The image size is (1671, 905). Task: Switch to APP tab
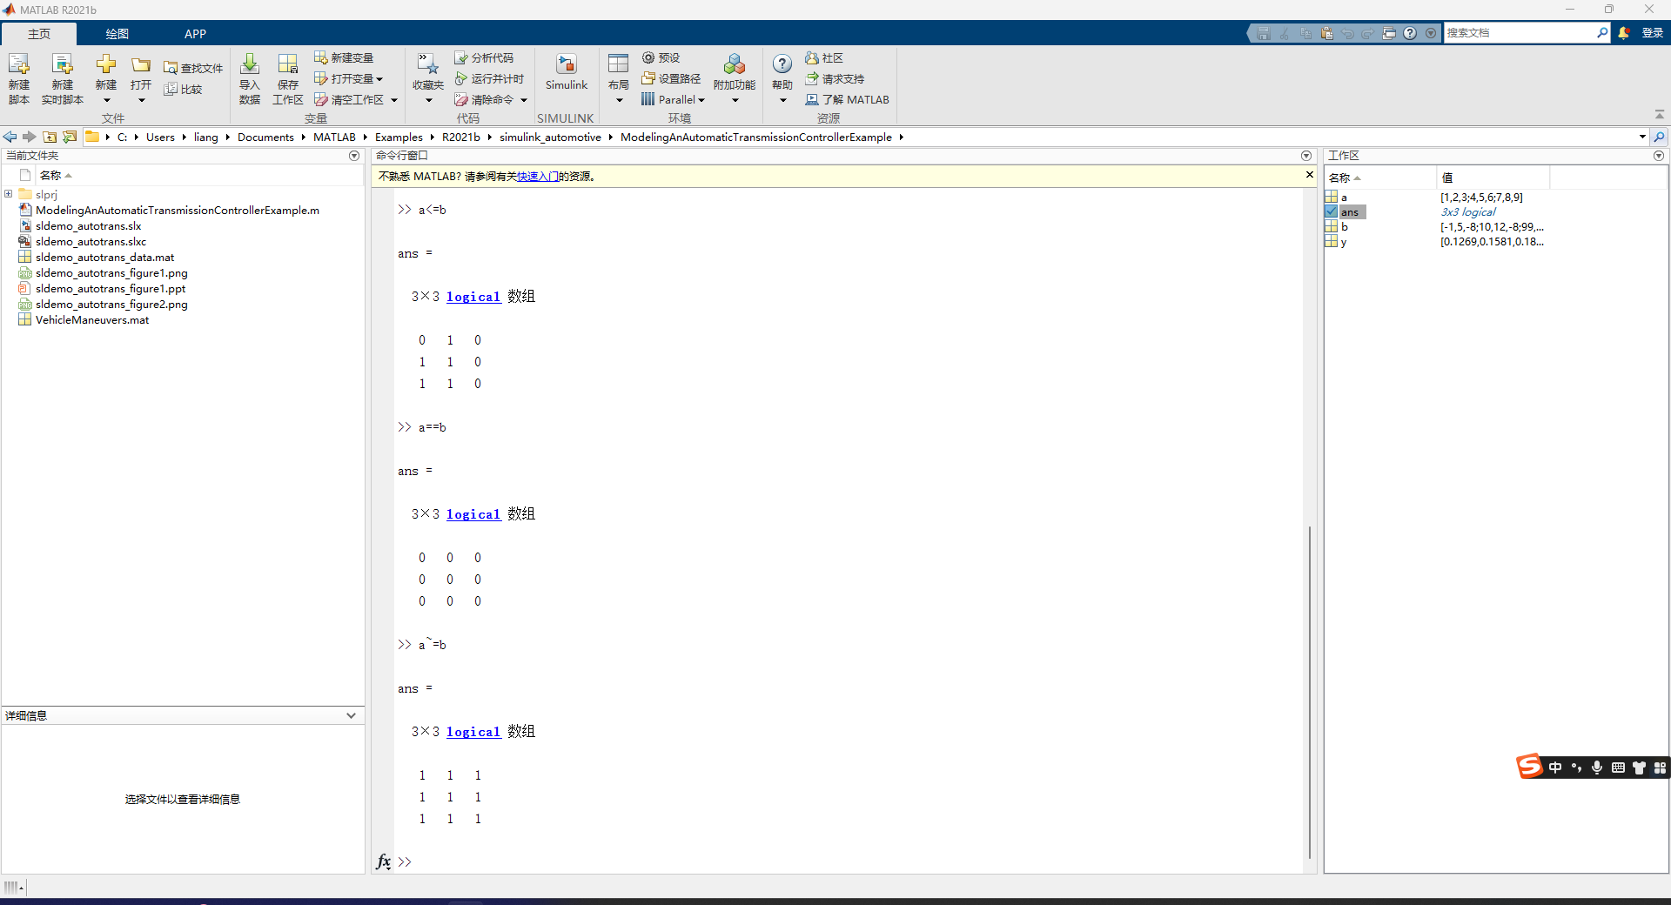pyautogui.click(x=195, y=34)
